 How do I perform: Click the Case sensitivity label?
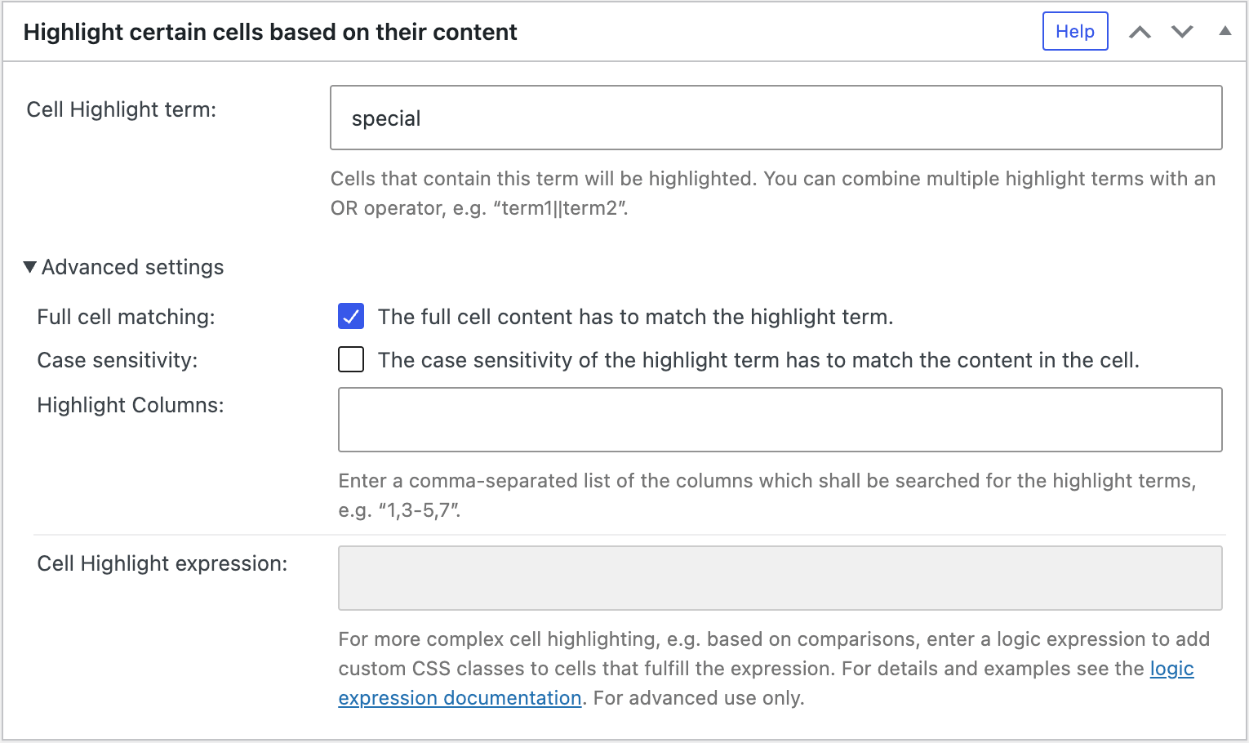pos(117,359)
